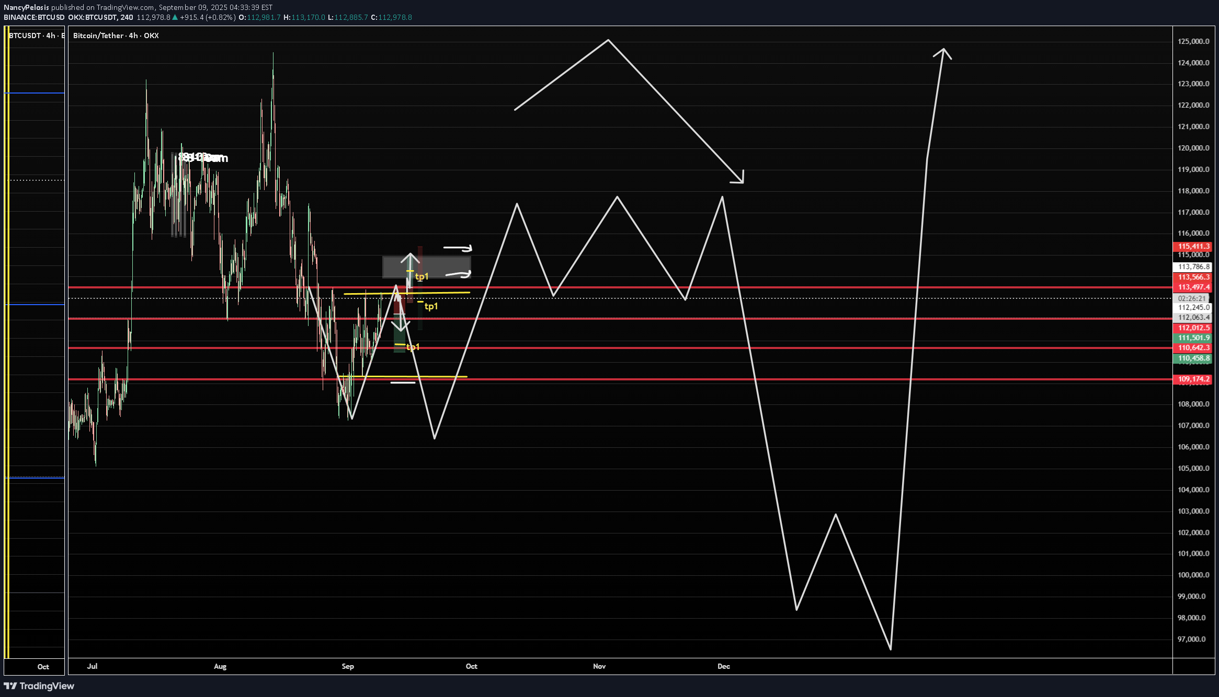Click the 111,501.9 green price tag
Screen dimensions: 1219x697
pyautogui.click(x=1193, y=338)
